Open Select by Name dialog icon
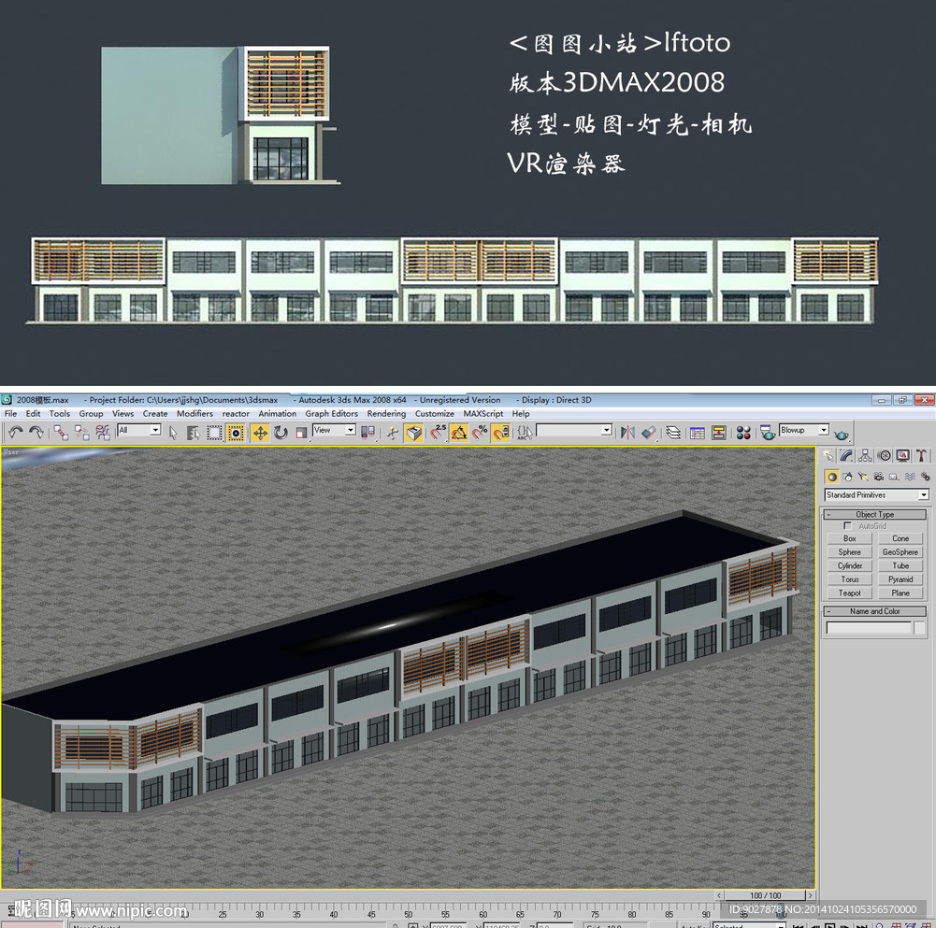 pyautogui.click(x=194, y=432)
